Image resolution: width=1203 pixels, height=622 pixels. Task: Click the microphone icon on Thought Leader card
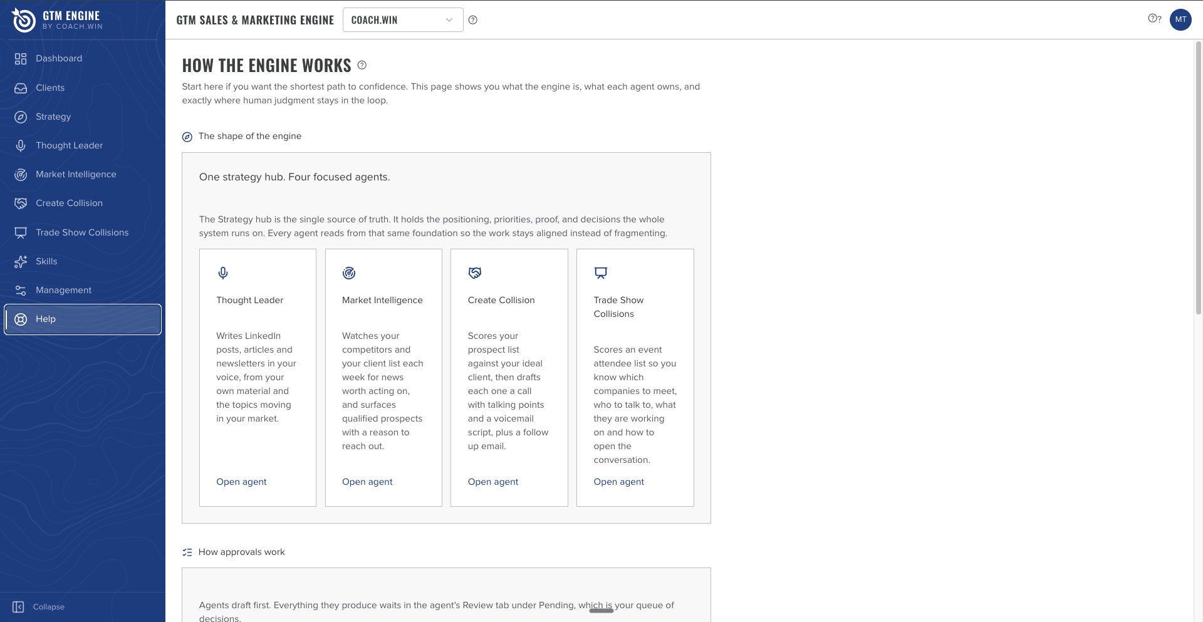tap(223, 273)
